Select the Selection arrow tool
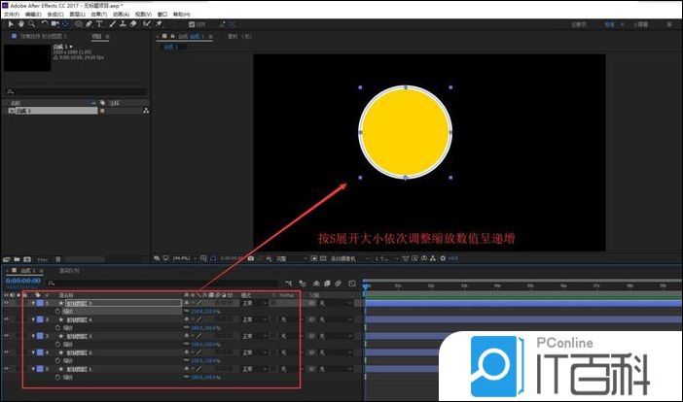 point(9,23)
